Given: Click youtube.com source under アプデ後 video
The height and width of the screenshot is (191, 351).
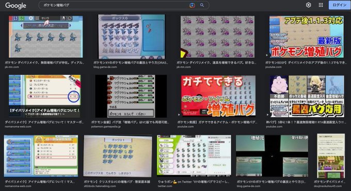Looking at the screenshot, I should 274,67.
